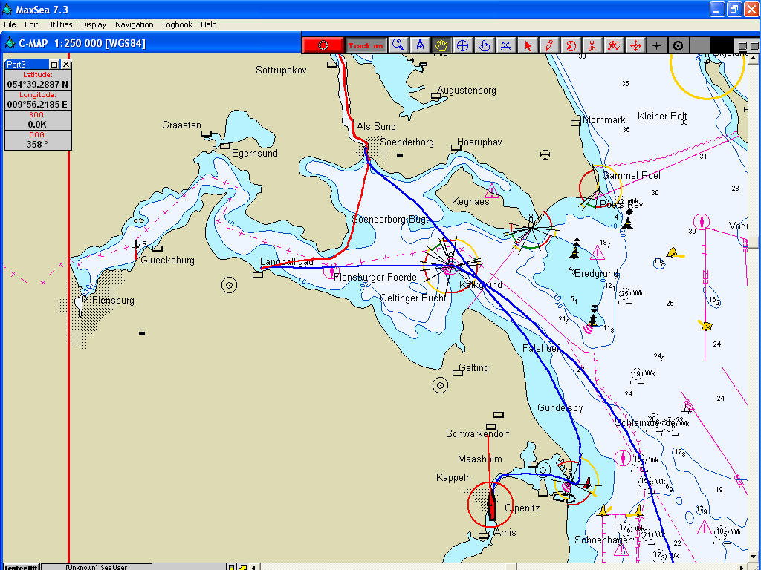761x570 pixels.
Task: Click the Gammel Poel label
Action: [x=631, y=175]
